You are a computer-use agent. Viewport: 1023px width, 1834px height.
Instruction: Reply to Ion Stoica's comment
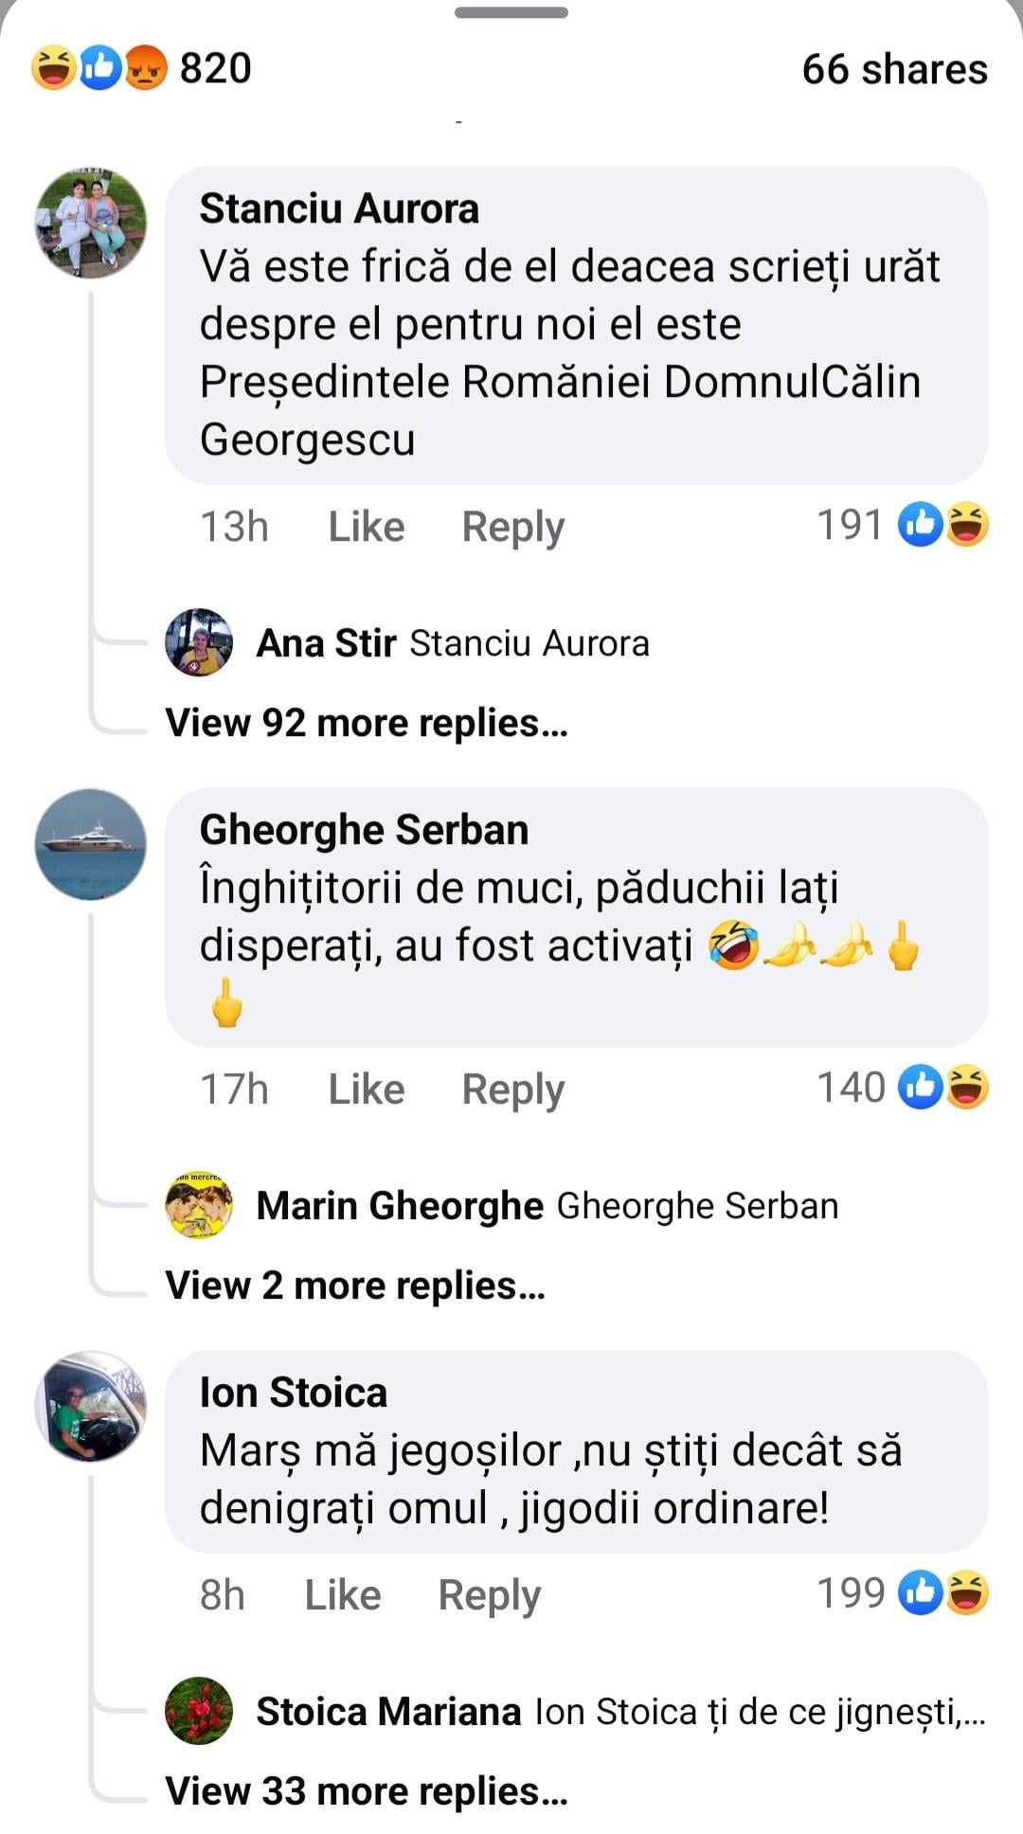pyautogui.click(x=489, y=1595)
